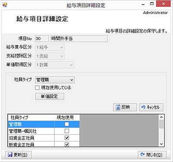This screenshot has height=162, width=173.
Task: Maximize the 給与項目詳細設定 window
Action: point(152,4)
